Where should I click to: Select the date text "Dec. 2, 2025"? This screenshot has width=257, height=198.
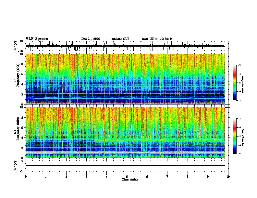pos(91,39)
